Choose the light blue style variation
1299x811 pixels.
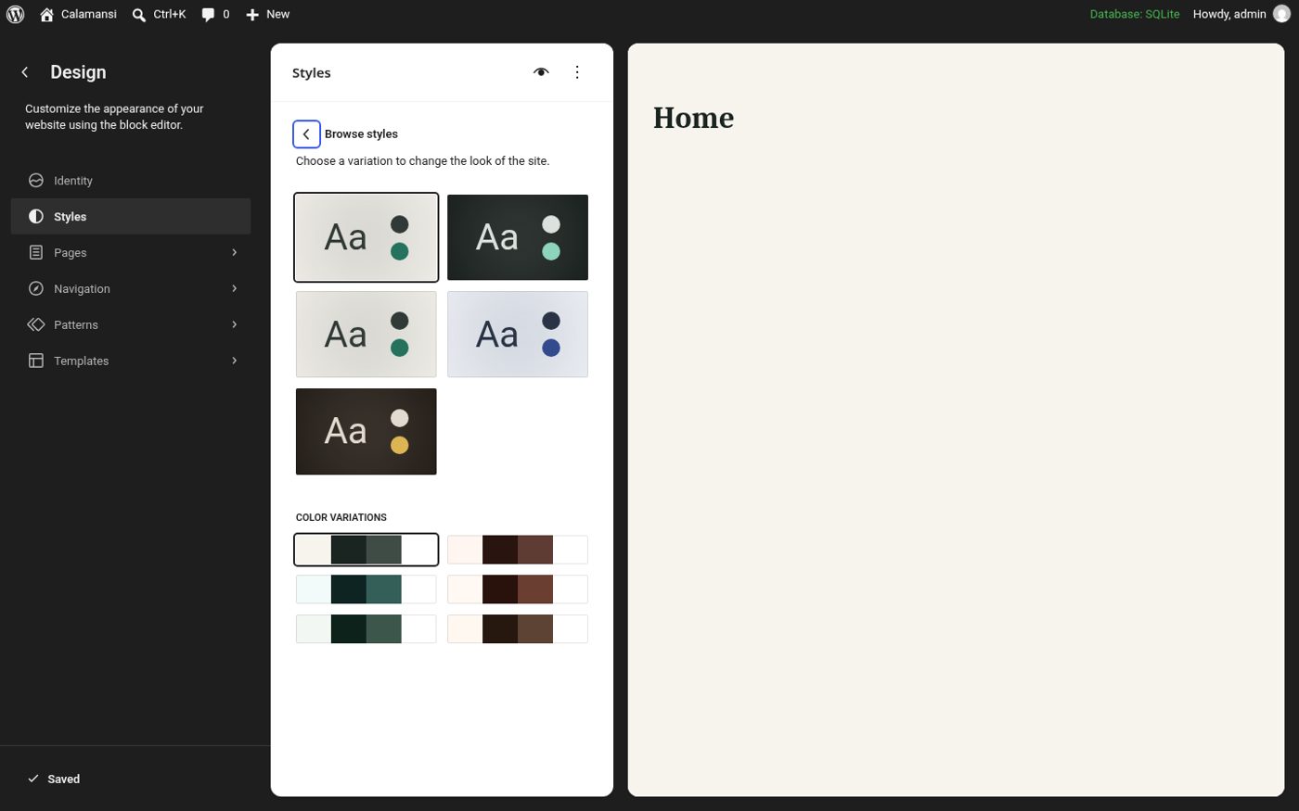pos(518,335)
